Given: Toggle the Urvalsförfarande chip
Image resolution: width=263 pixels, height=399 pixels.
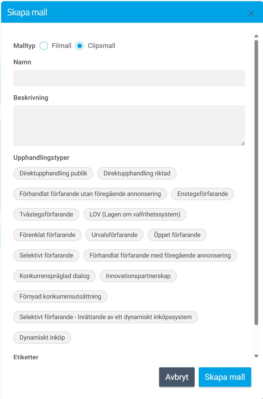Looking at the screenshot, I should tap(114, 235).
